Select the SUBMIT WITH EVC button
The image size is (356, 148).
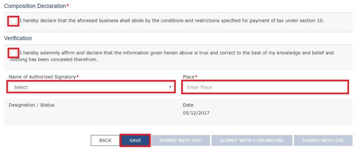pyautogui.click(x=323, y=140)
